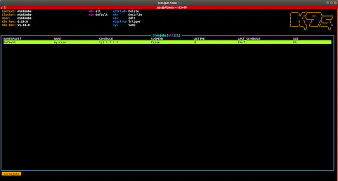This screenshot has width=338, height=181.
Task: Click the Cronjobs(all)[1] table title
Action: [166, 35]
